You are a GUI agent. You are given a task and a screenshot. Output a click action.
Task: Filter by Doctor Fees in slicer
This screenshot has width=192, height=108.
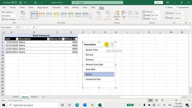tap(99, 50)
